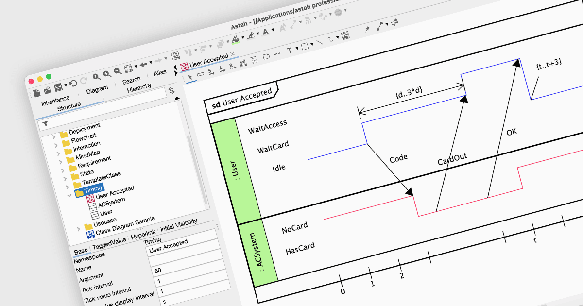Open Text tool dropdown arrow
Image resolution: width=583 pixels, height=306 pixels.
pos(297,48)
